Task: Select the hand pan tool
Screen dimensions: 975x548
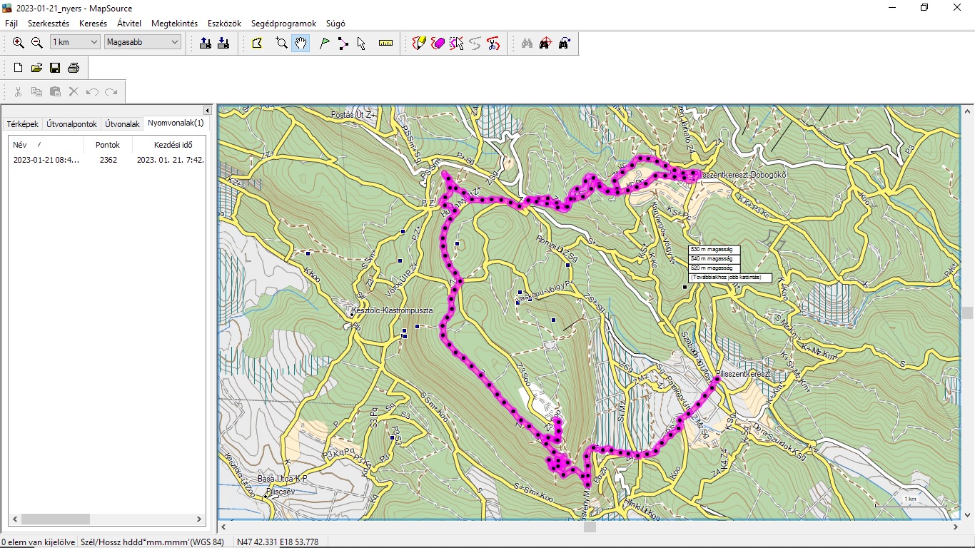Action: [x=300, y=43]
